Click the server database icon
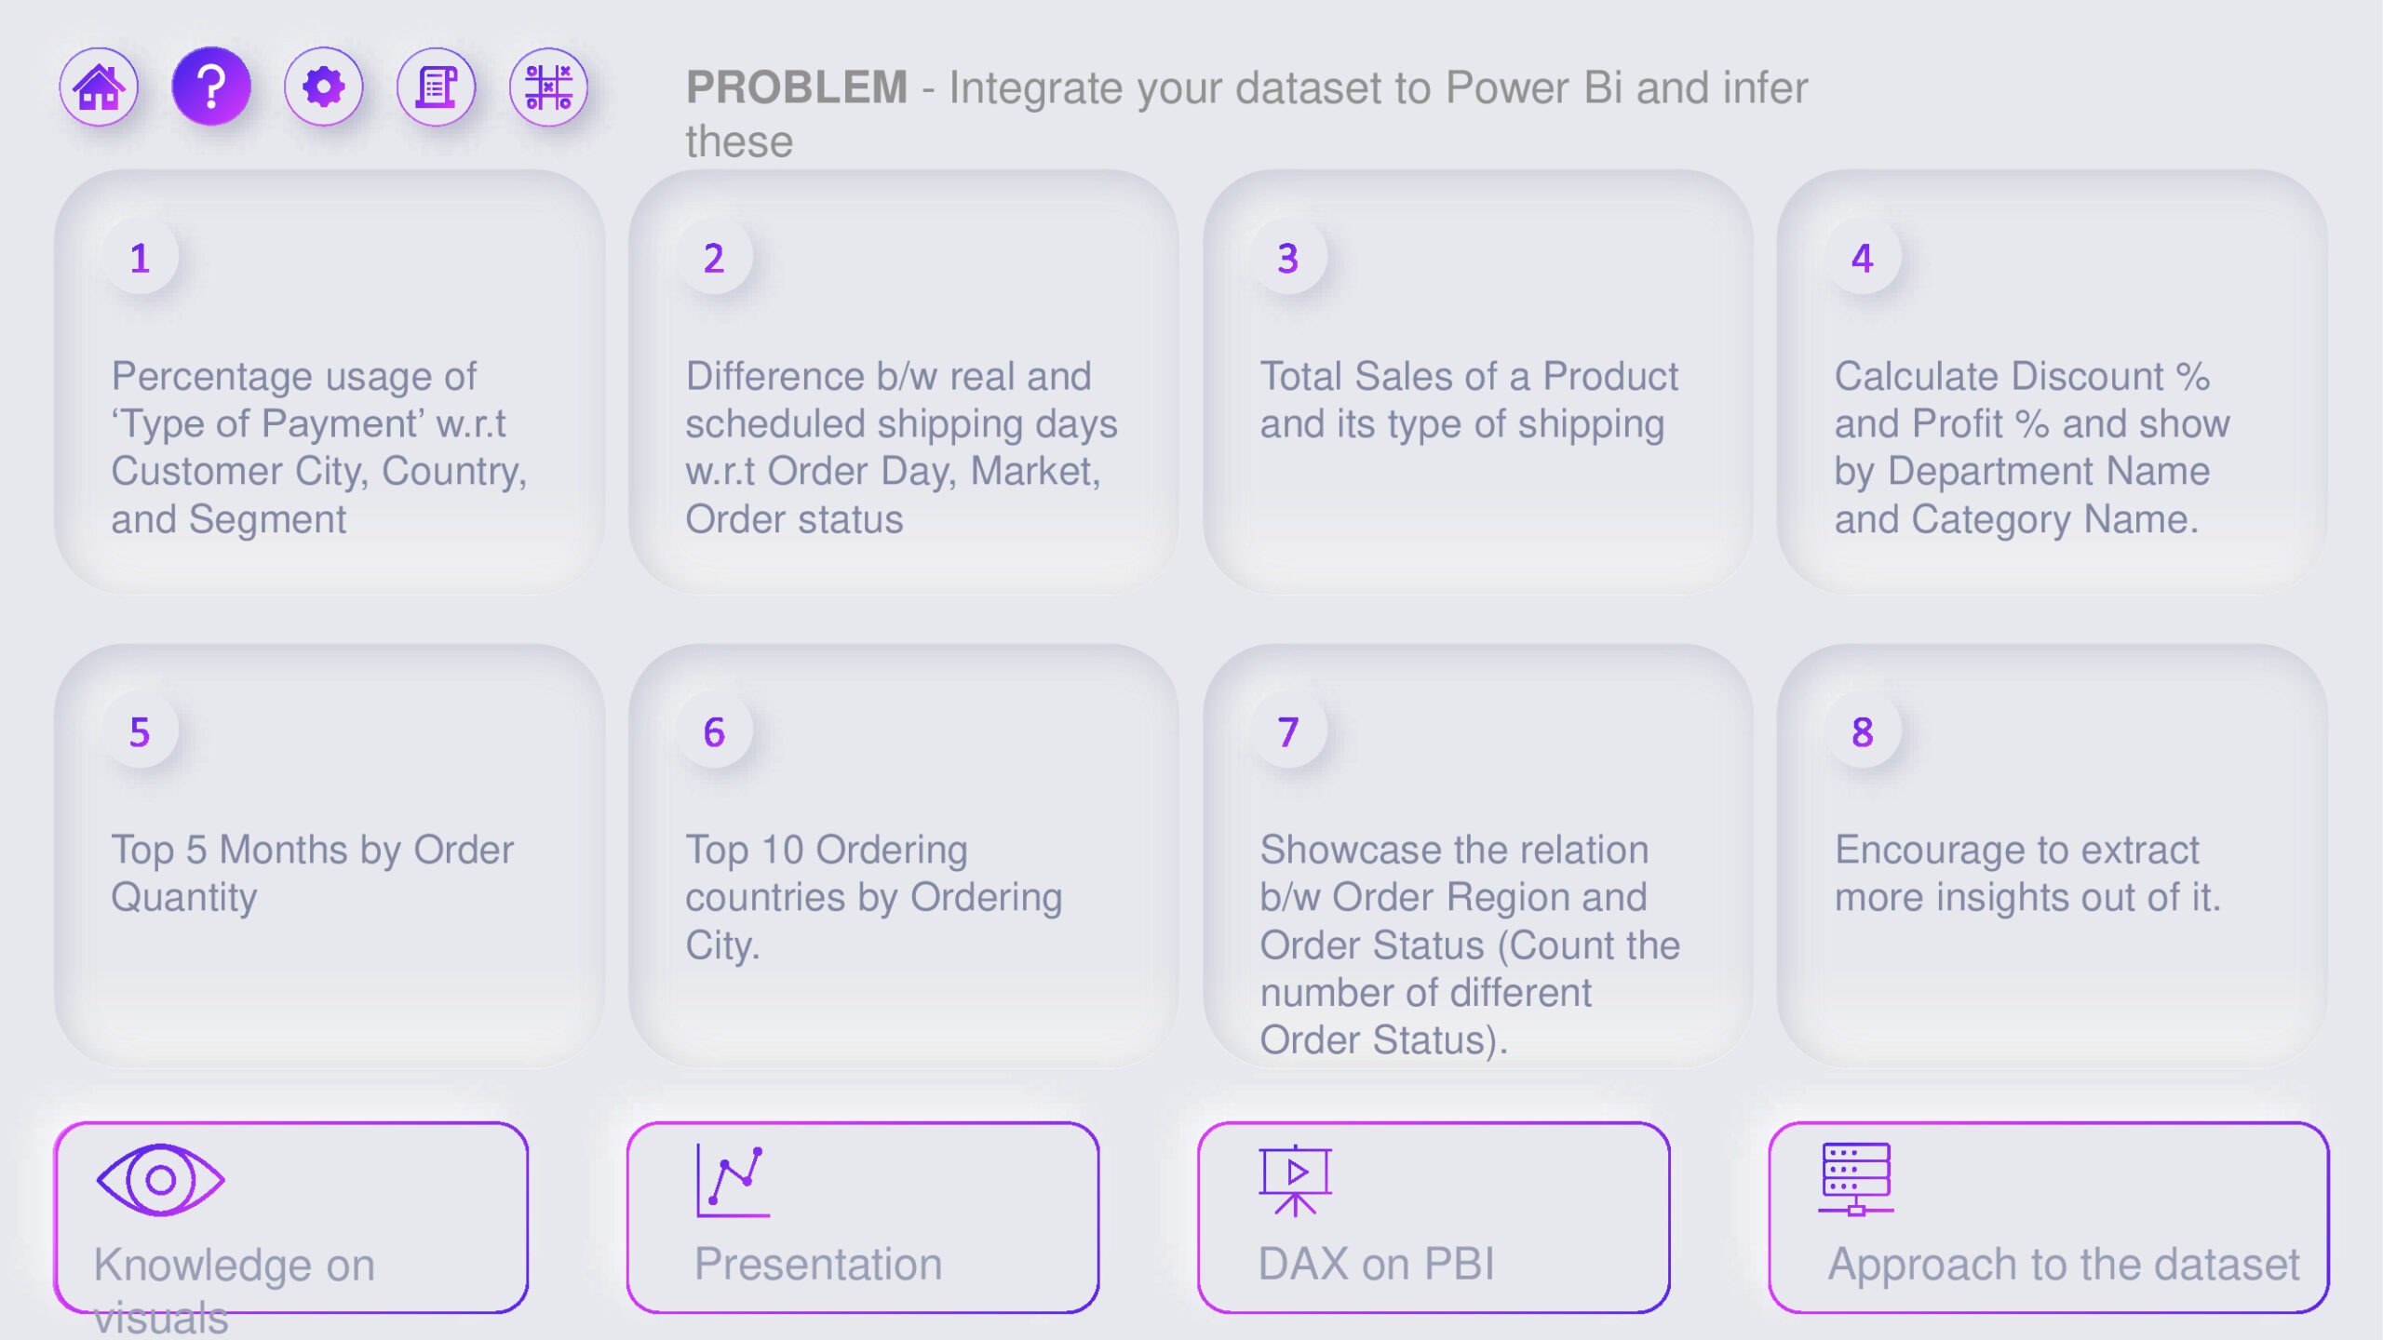This screenshot has height=1340, width=2383. 1855,1178
